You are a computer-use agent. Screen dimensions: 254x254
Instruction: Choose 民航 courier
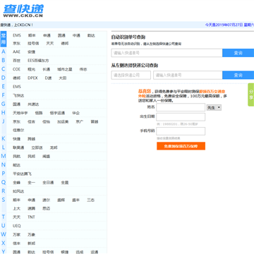click(x=16, y=157)
